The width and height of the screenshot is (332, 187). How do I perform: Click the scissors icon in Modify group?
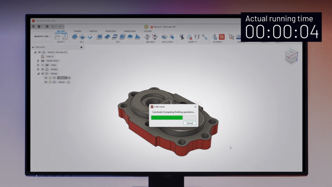click(182, 37)
